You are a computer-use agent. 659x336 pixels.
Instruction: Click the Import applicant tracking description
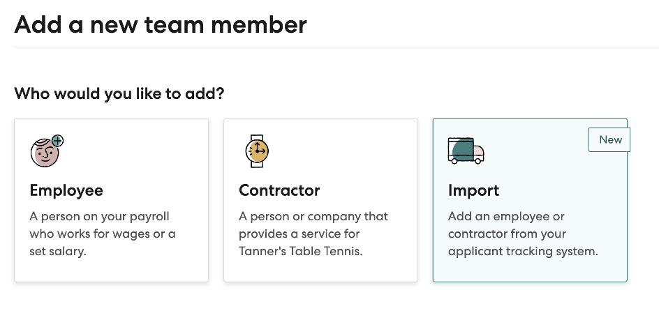click(x=523, y=234)
